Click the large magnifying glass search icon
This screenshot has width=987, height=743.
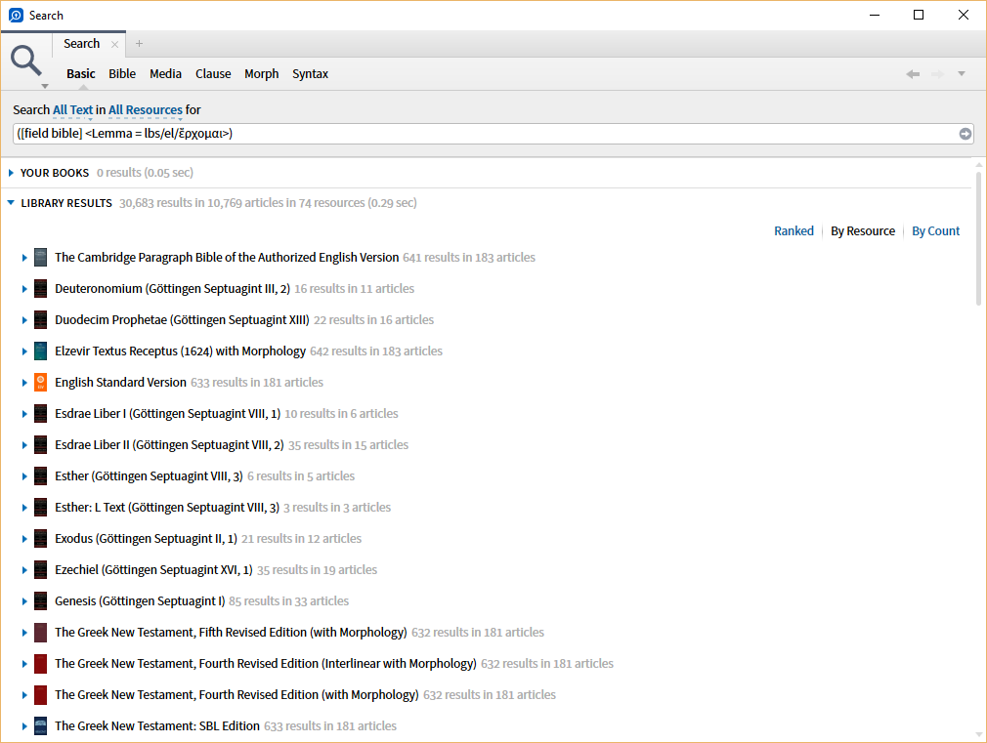coord(25,61)
